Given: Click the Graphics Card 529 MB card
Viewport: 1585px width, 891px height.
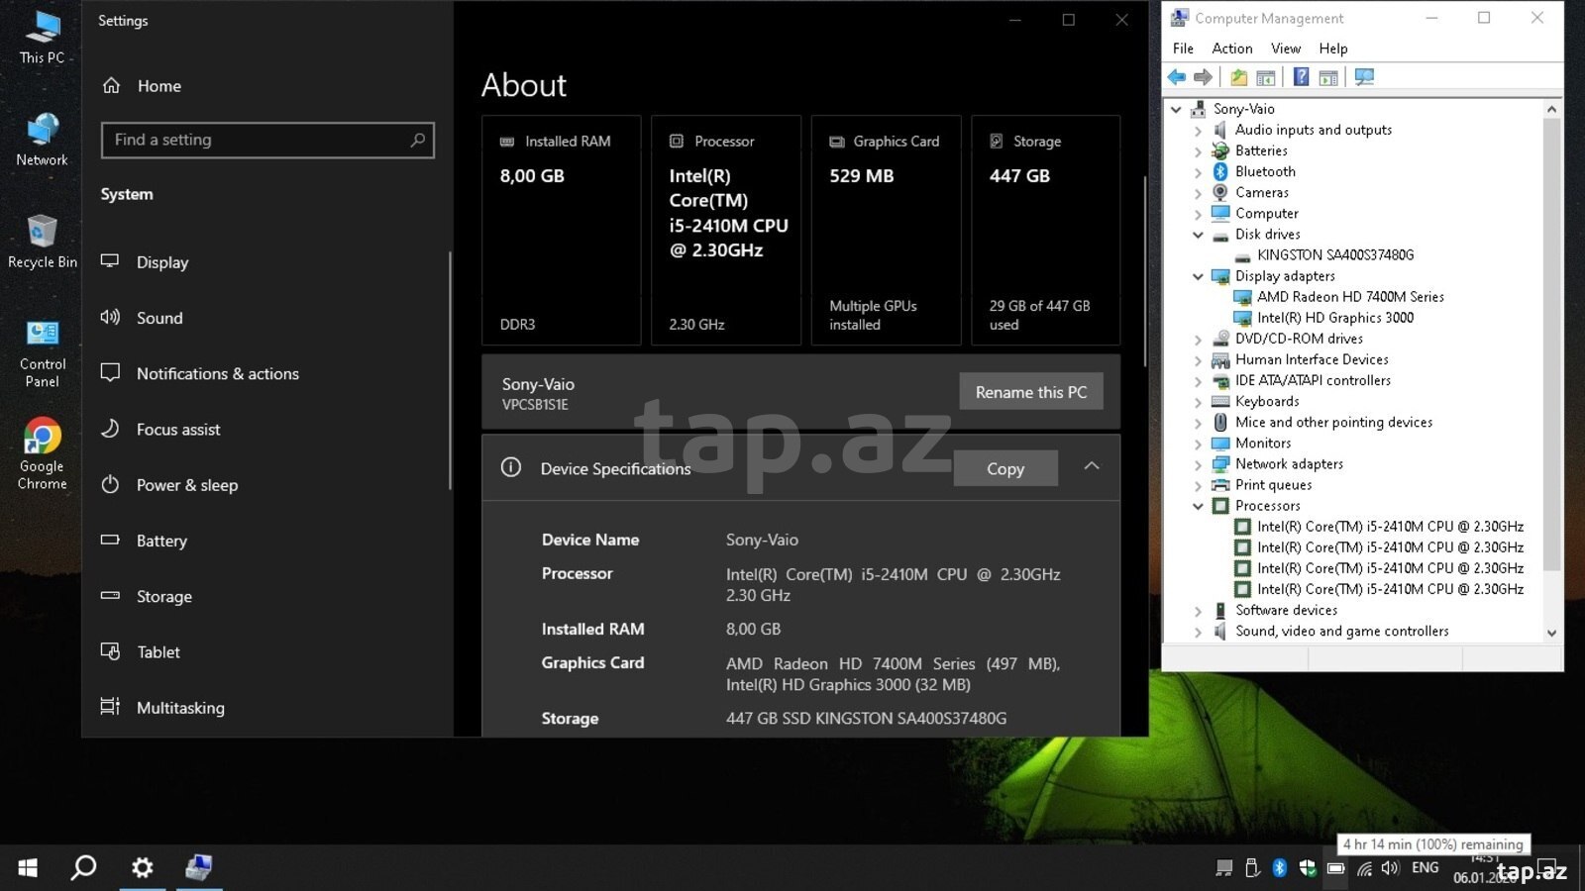Looking at the screenshot, I should point(886,230).
